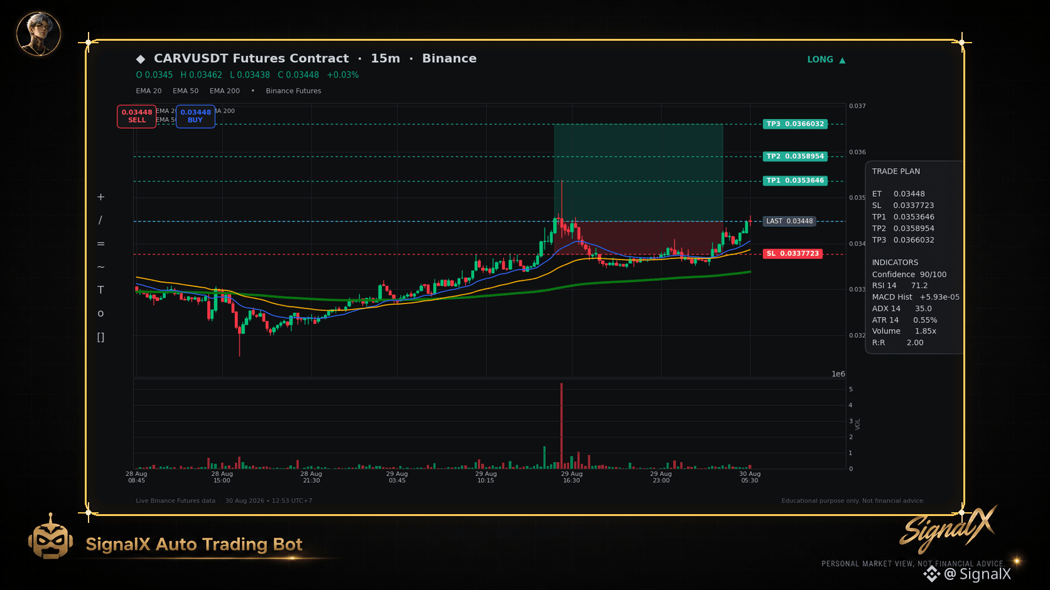The width and height of the screenshot is (1050, 590).
Task: Select the square-brackets rectangle tool
Action: pyautogui.click(x=100, y=337)
